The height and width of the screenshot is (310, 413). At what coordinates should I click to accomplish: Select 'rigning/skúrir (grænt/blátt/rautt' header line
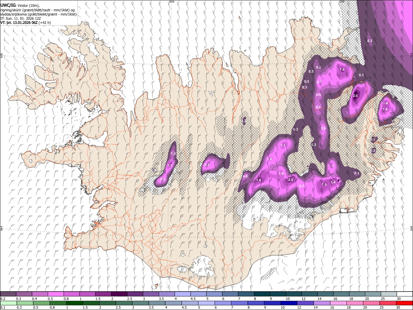pyautogui.click(x=38, y=10)
